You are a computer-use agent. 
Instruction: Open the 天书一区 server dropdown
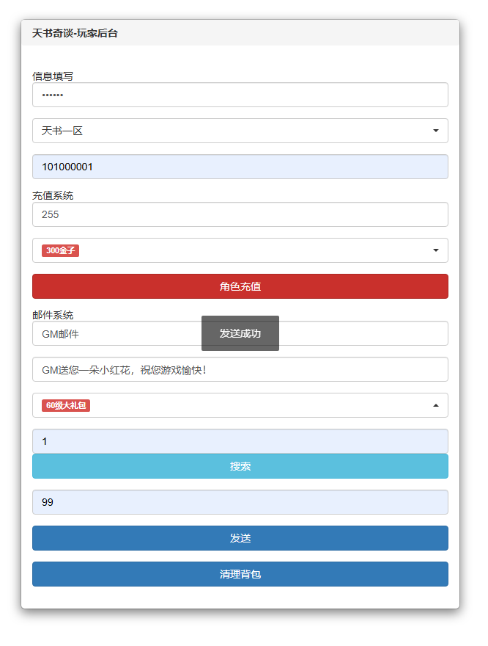[240, 131]
